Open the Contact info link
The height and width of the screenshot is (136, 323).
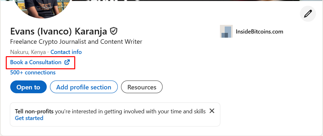tap(66, 52)
